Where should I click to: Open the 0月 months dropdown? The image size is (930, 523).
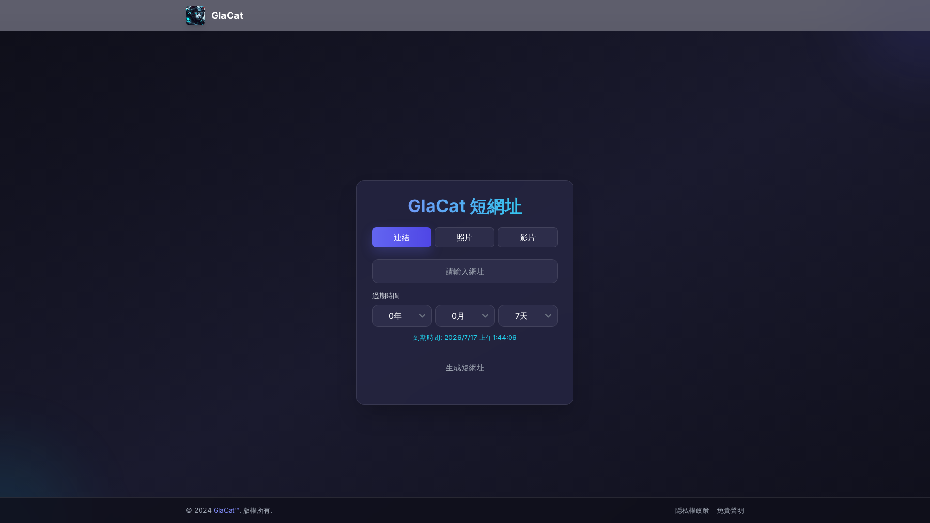tap(465, 316)
